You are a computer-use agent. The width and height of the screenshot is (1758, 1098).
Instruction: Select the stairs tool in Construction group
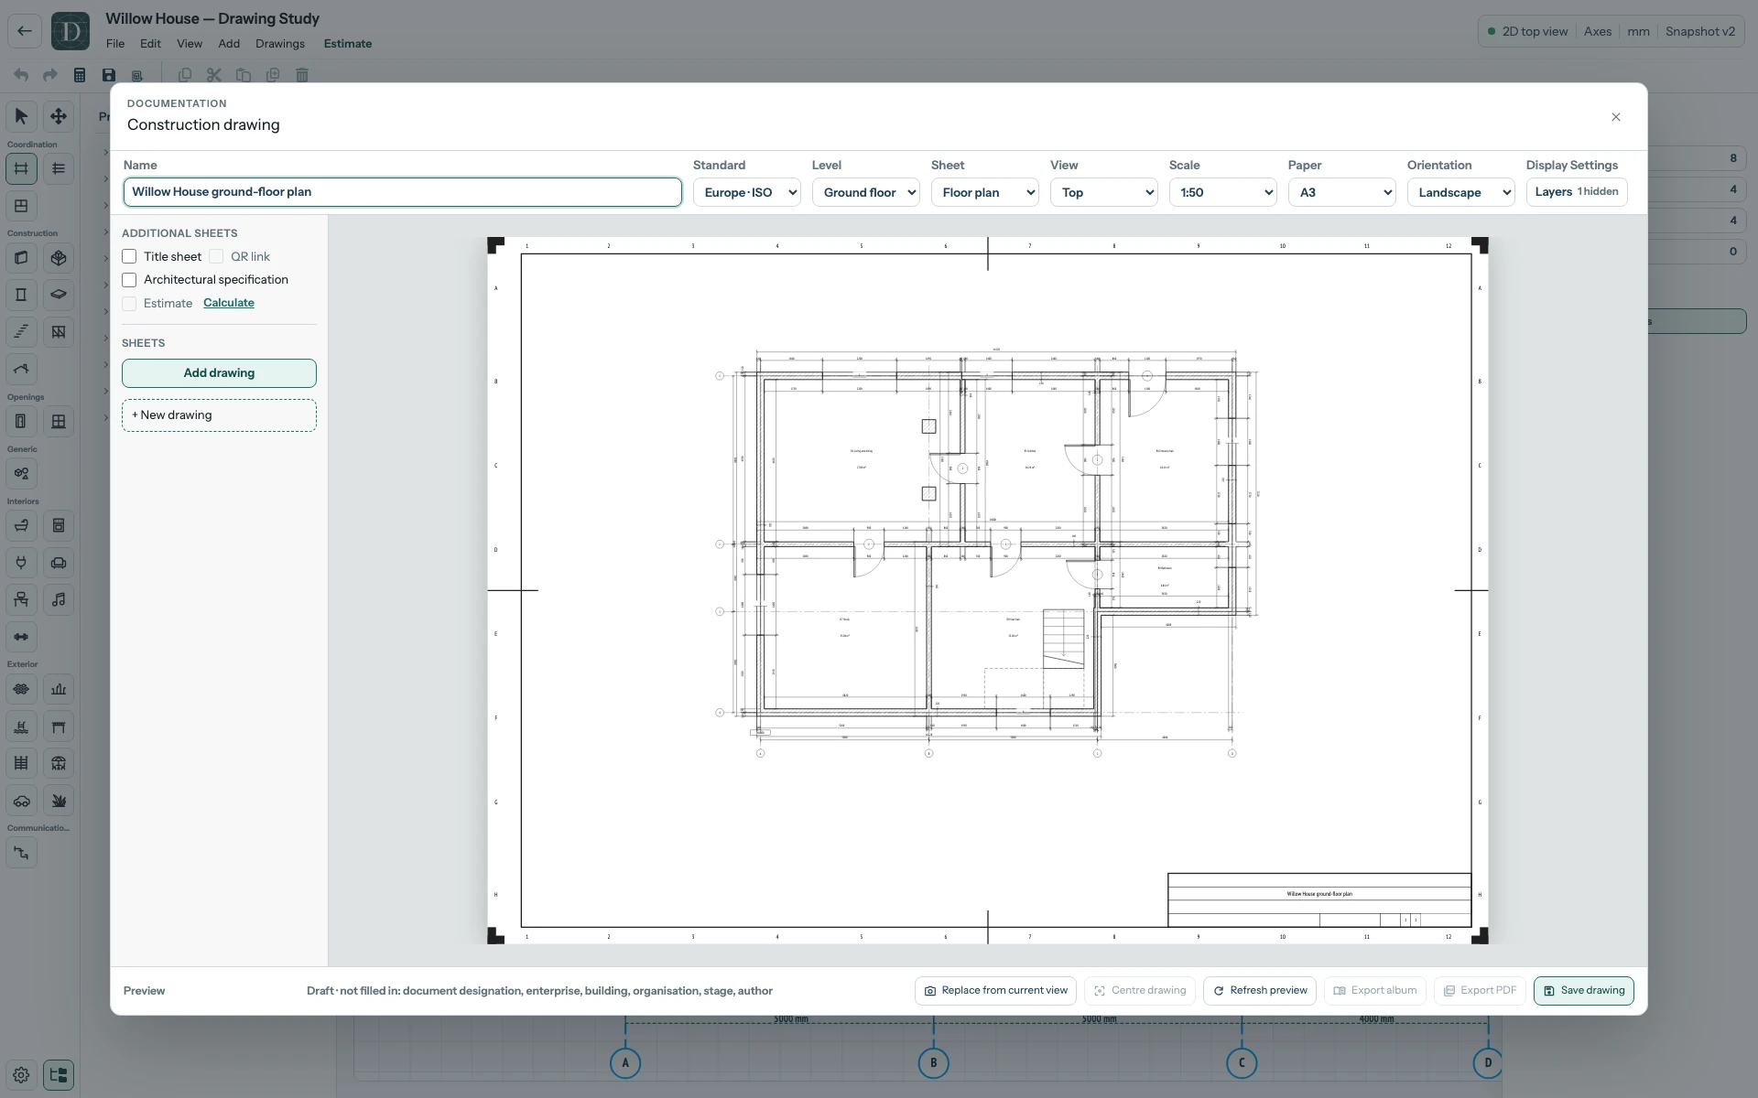(21, 331)
